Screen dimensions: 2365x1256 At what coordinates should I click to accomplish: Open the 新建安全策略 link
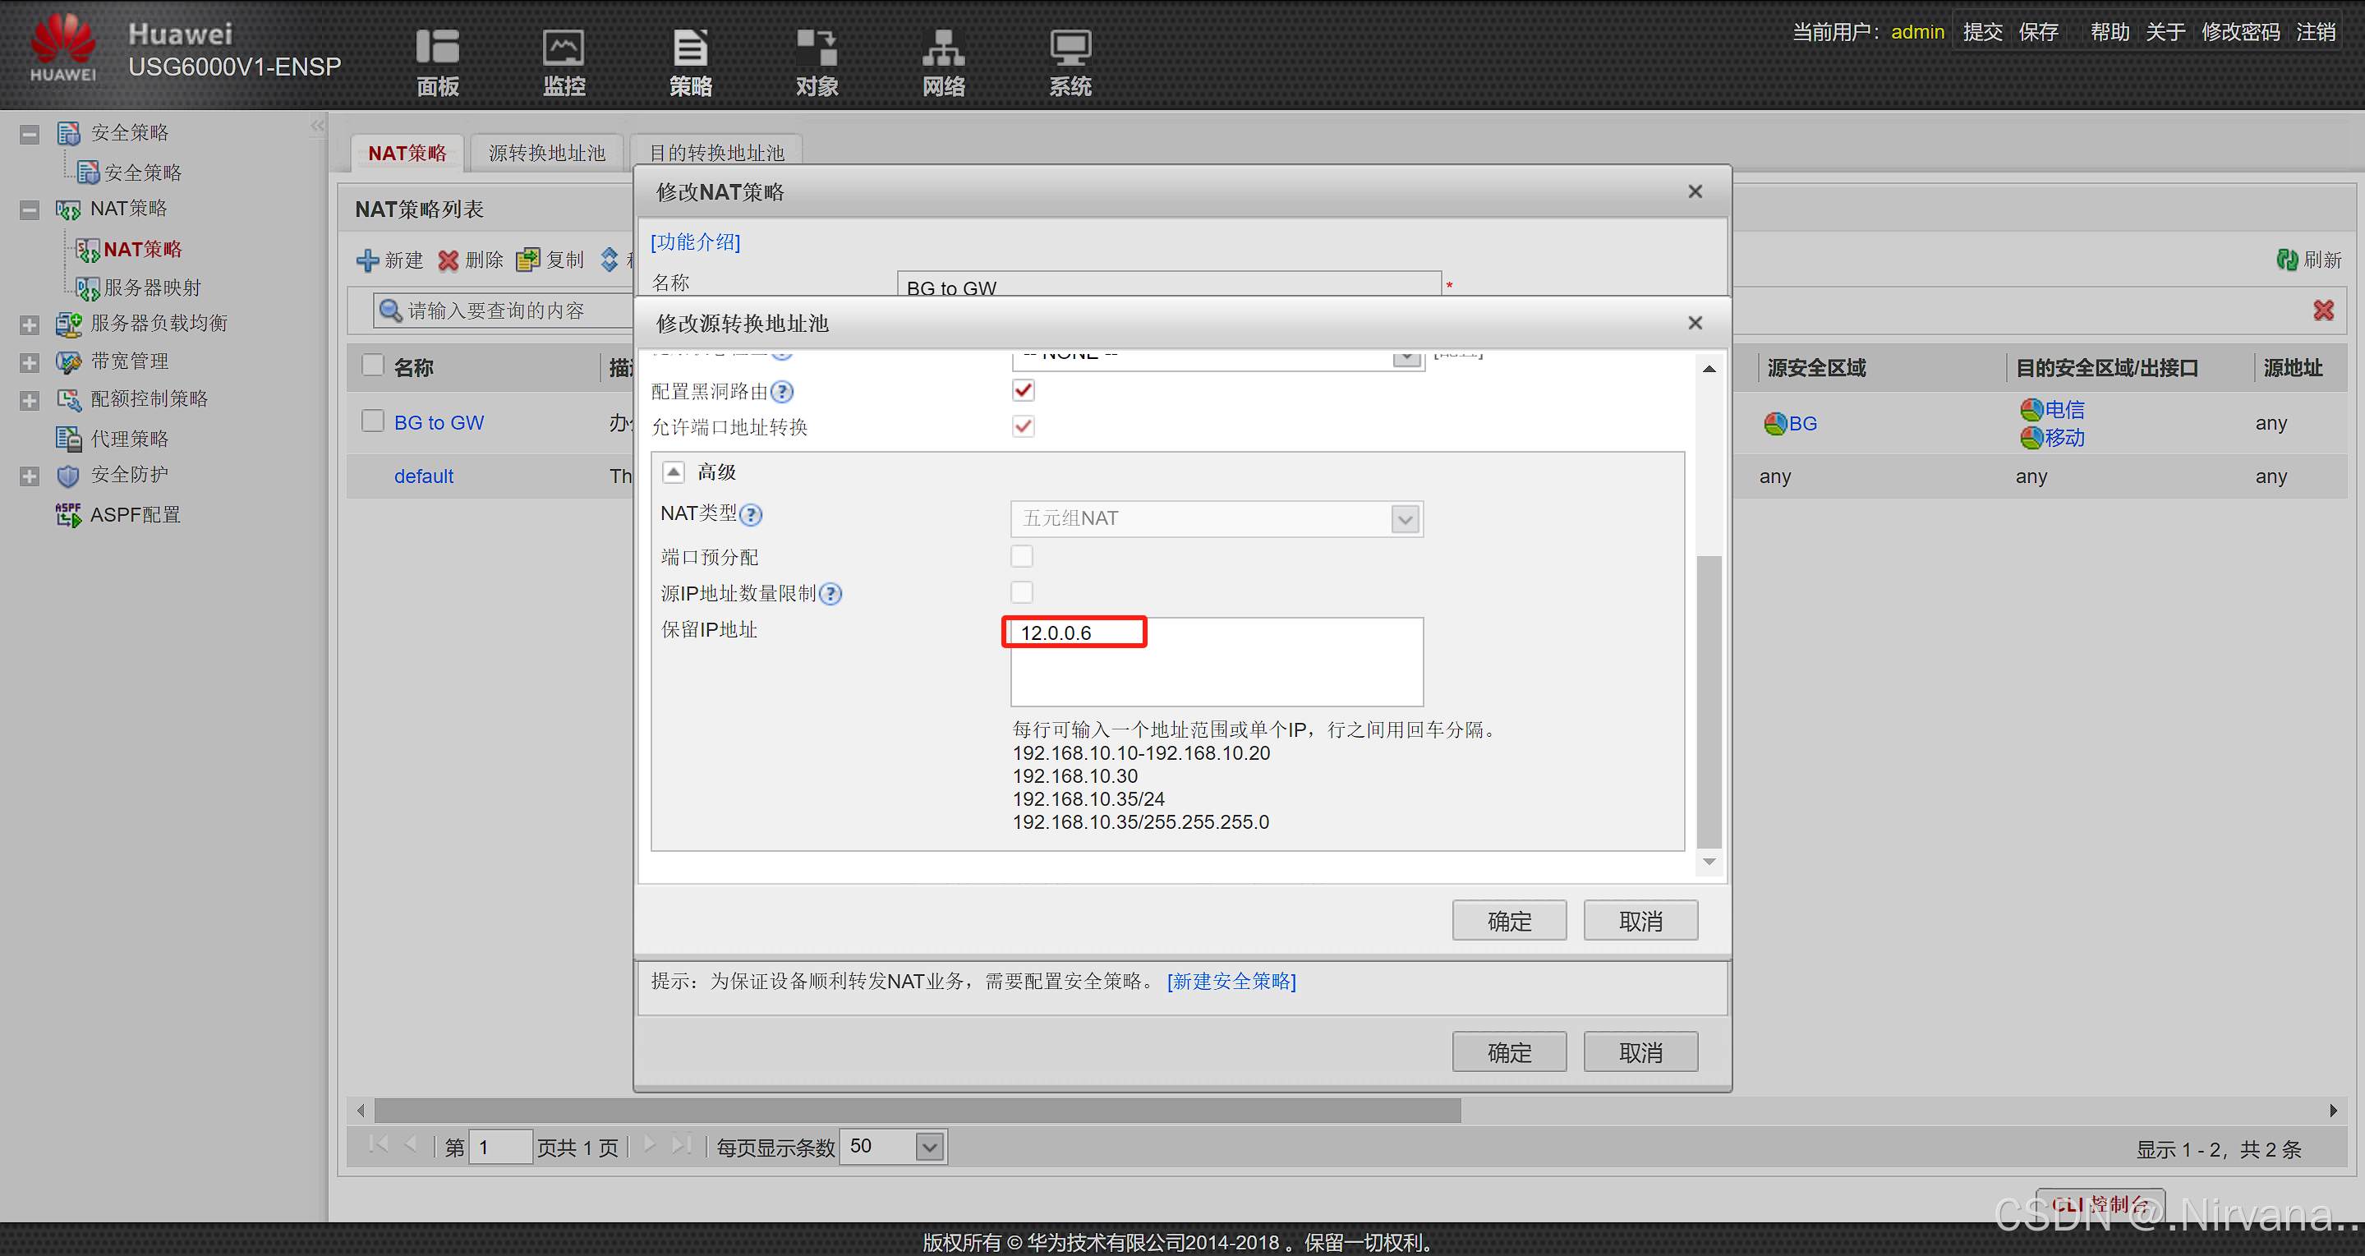(1231, 982)
